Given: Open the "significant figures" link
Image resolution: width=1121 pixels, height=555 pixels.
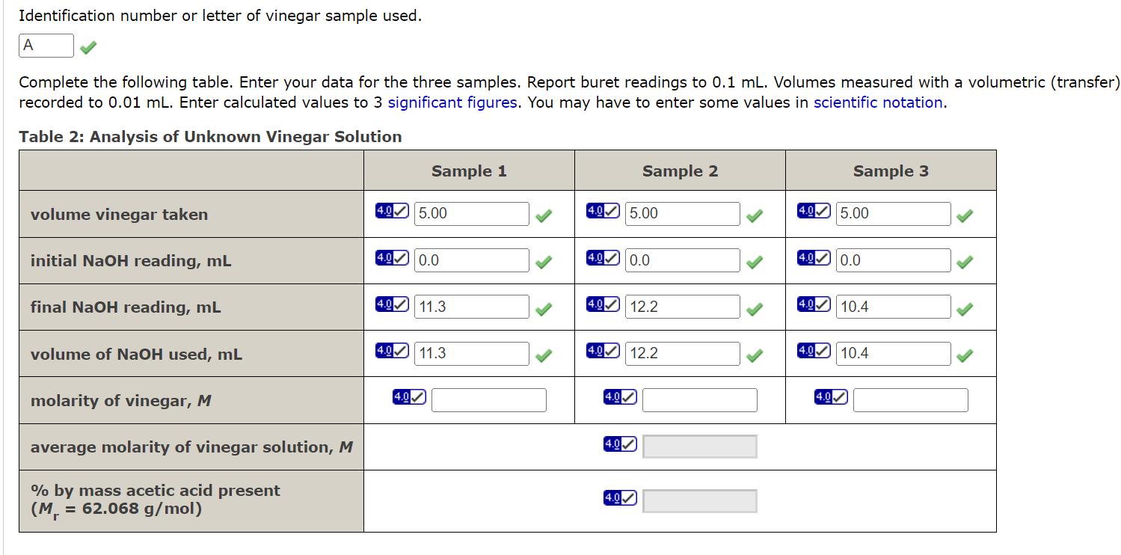Looking at the screenshot, I should [452, 102].
